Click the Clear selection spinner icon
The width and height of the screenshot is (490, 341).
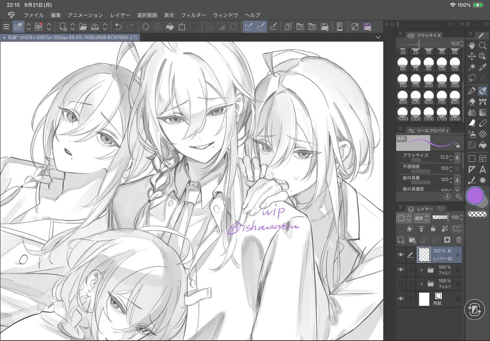[x=145, y=27]
